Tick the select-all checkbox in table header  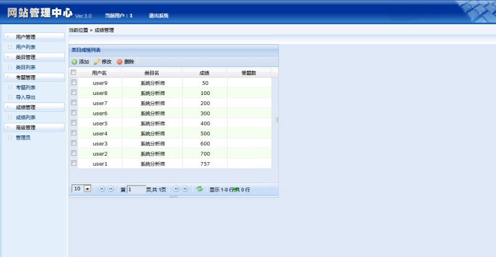click(74, 73)
